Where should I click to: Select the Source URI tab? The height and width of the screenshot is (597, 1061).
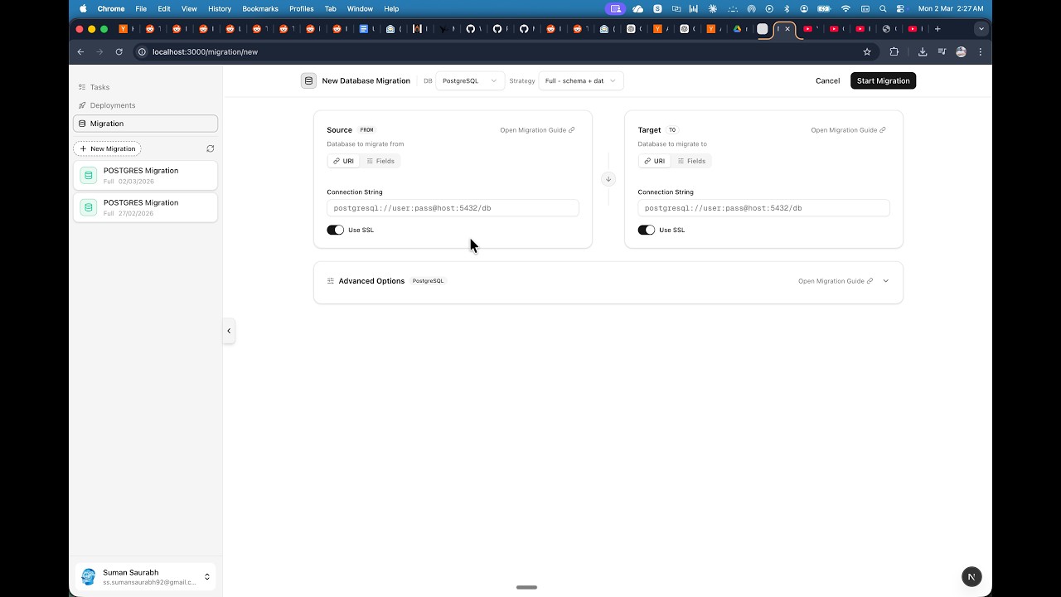343,161
